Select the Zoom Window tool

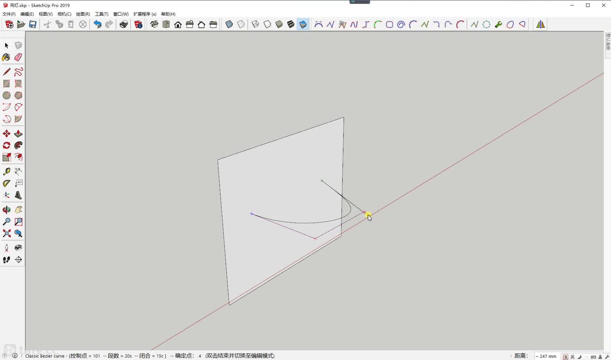[18, 222]
